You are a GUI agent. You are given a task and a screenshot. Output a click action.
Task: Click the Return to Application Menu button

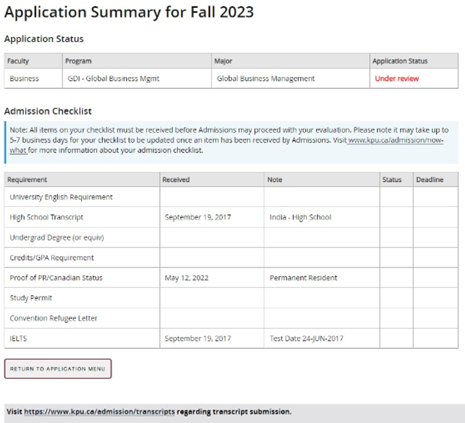tap(58, 369)
